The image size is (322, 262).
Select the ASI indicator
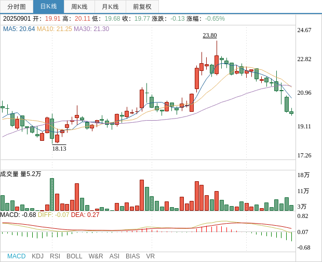tap(114, 256)
